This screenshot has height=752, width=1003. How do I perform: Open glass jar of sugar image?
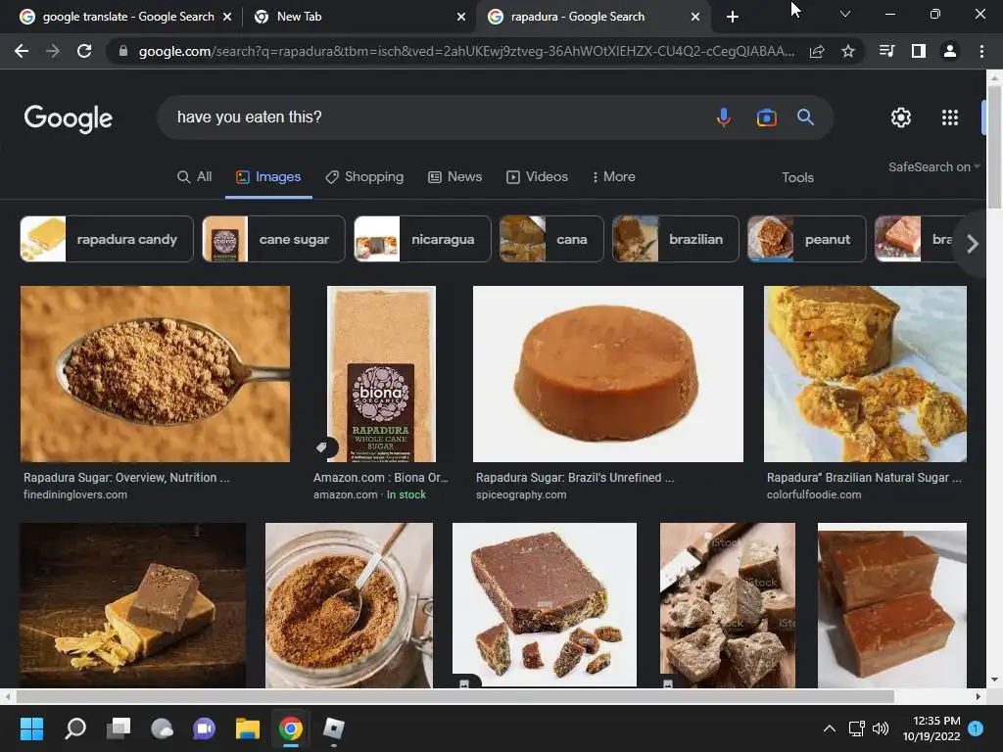tap(349, 605)
